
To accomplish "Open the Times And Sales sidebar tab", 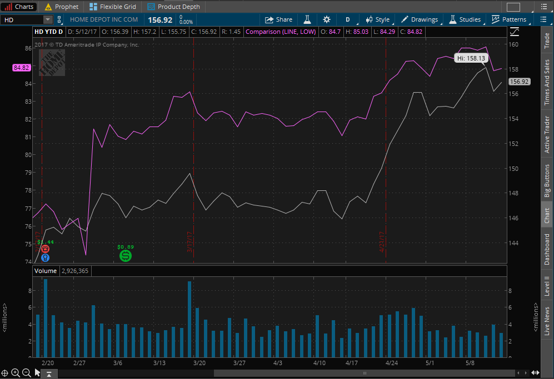I will [x=547, y=82].
